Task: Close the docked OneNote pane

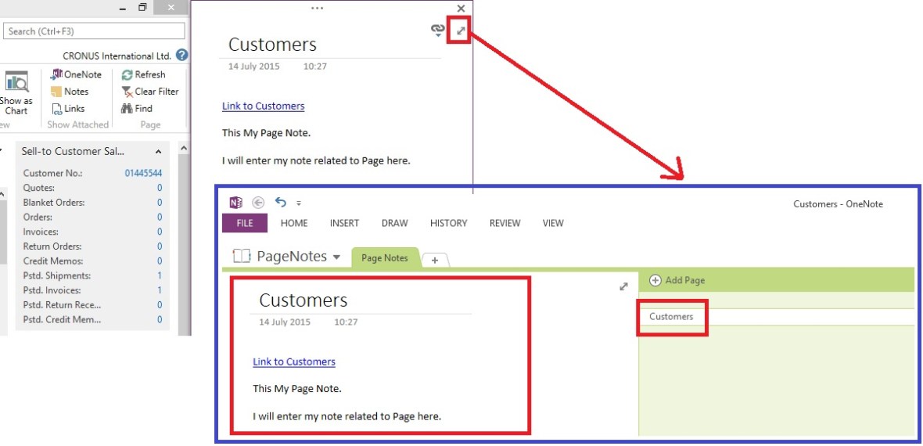Action: [x=461, y=9]
